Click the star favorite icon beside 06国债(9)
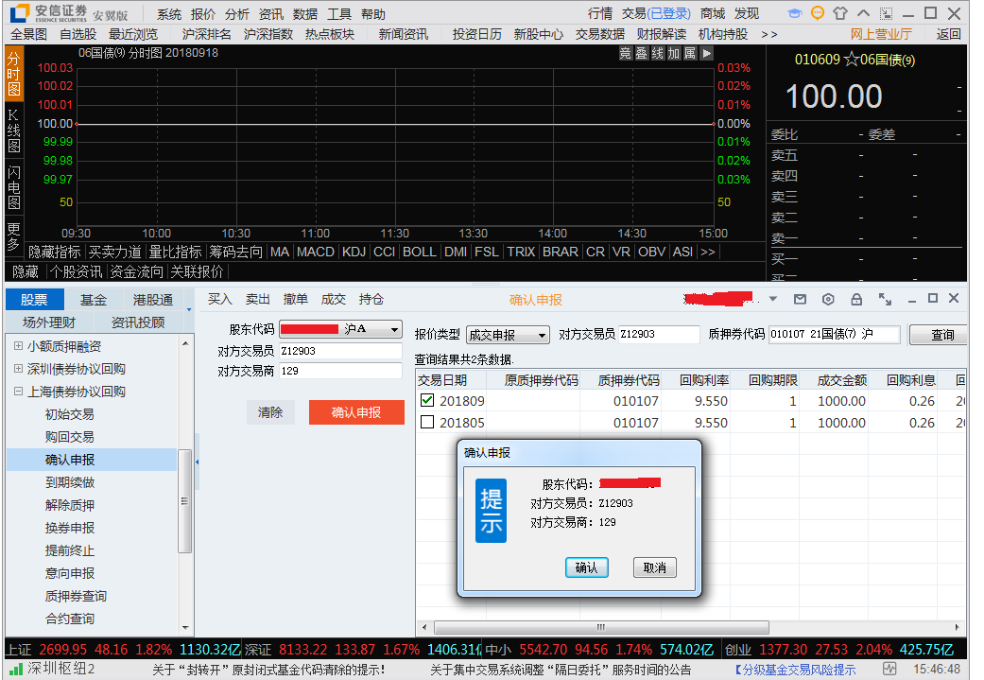The height and width of the screenshot is (680, 984). [852, 60]
